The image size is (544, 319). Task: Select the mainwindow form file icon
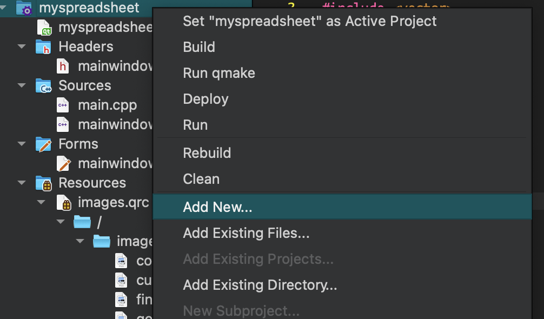click(x=63, y=163)
